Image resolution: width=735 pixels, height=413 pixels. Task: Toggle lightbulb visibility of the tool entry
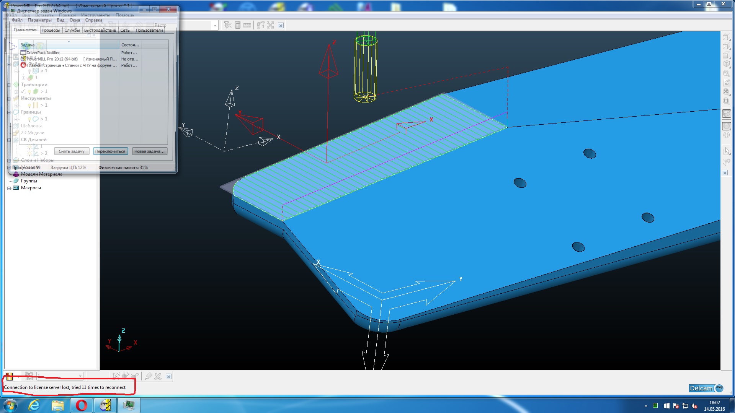coord(29,106)
